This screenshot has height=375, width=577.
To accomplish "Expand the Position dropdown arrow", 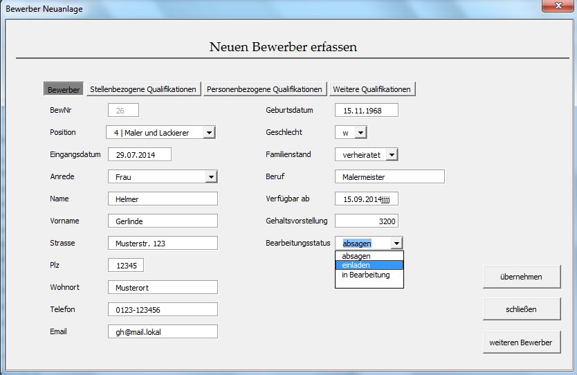I will pyautogui.click(x=210, y=133).
